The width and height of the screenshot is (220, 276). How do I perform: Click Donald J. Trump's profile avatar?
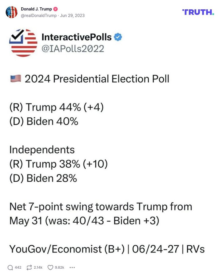tap(12, 12)
